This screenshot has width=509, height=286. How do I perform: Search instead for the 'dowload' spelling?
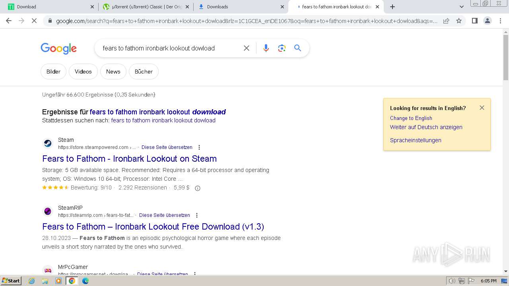163,120
